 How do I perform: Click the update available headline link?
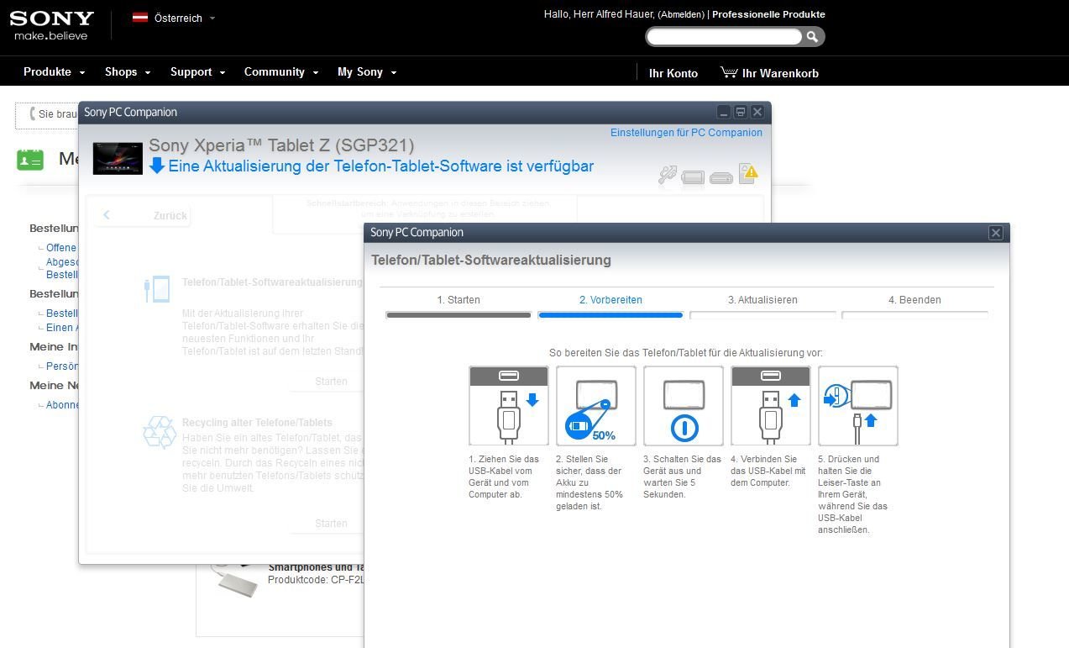tap(381, 166)
